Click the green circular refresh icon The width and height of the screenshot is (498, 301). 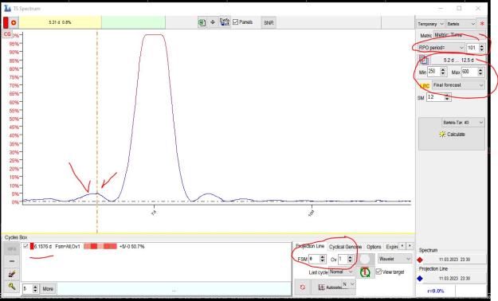tap(365, 272)
